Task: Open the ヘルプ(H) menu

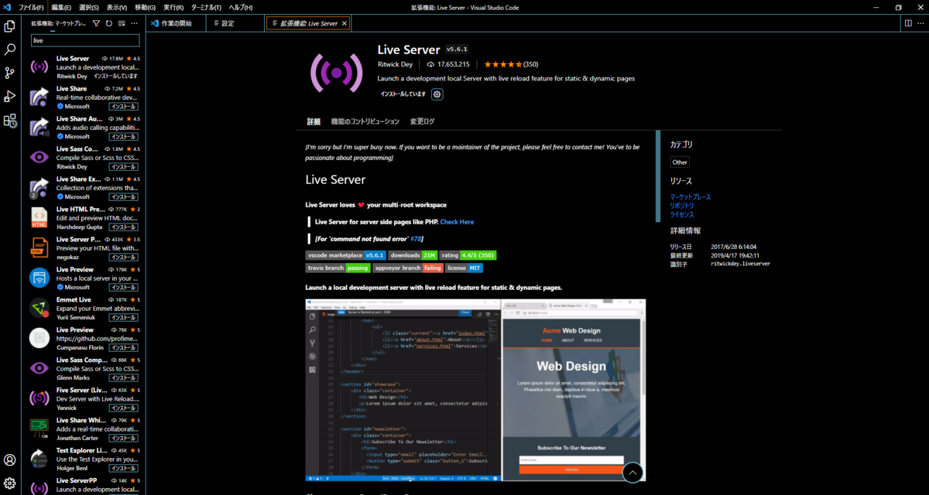Action: 241,7
